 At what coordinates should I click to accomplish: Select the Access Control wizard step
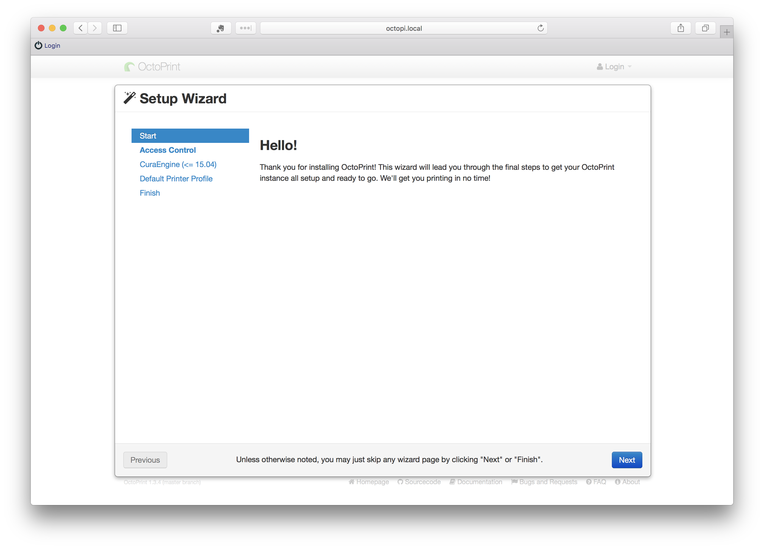click(168, 149)
